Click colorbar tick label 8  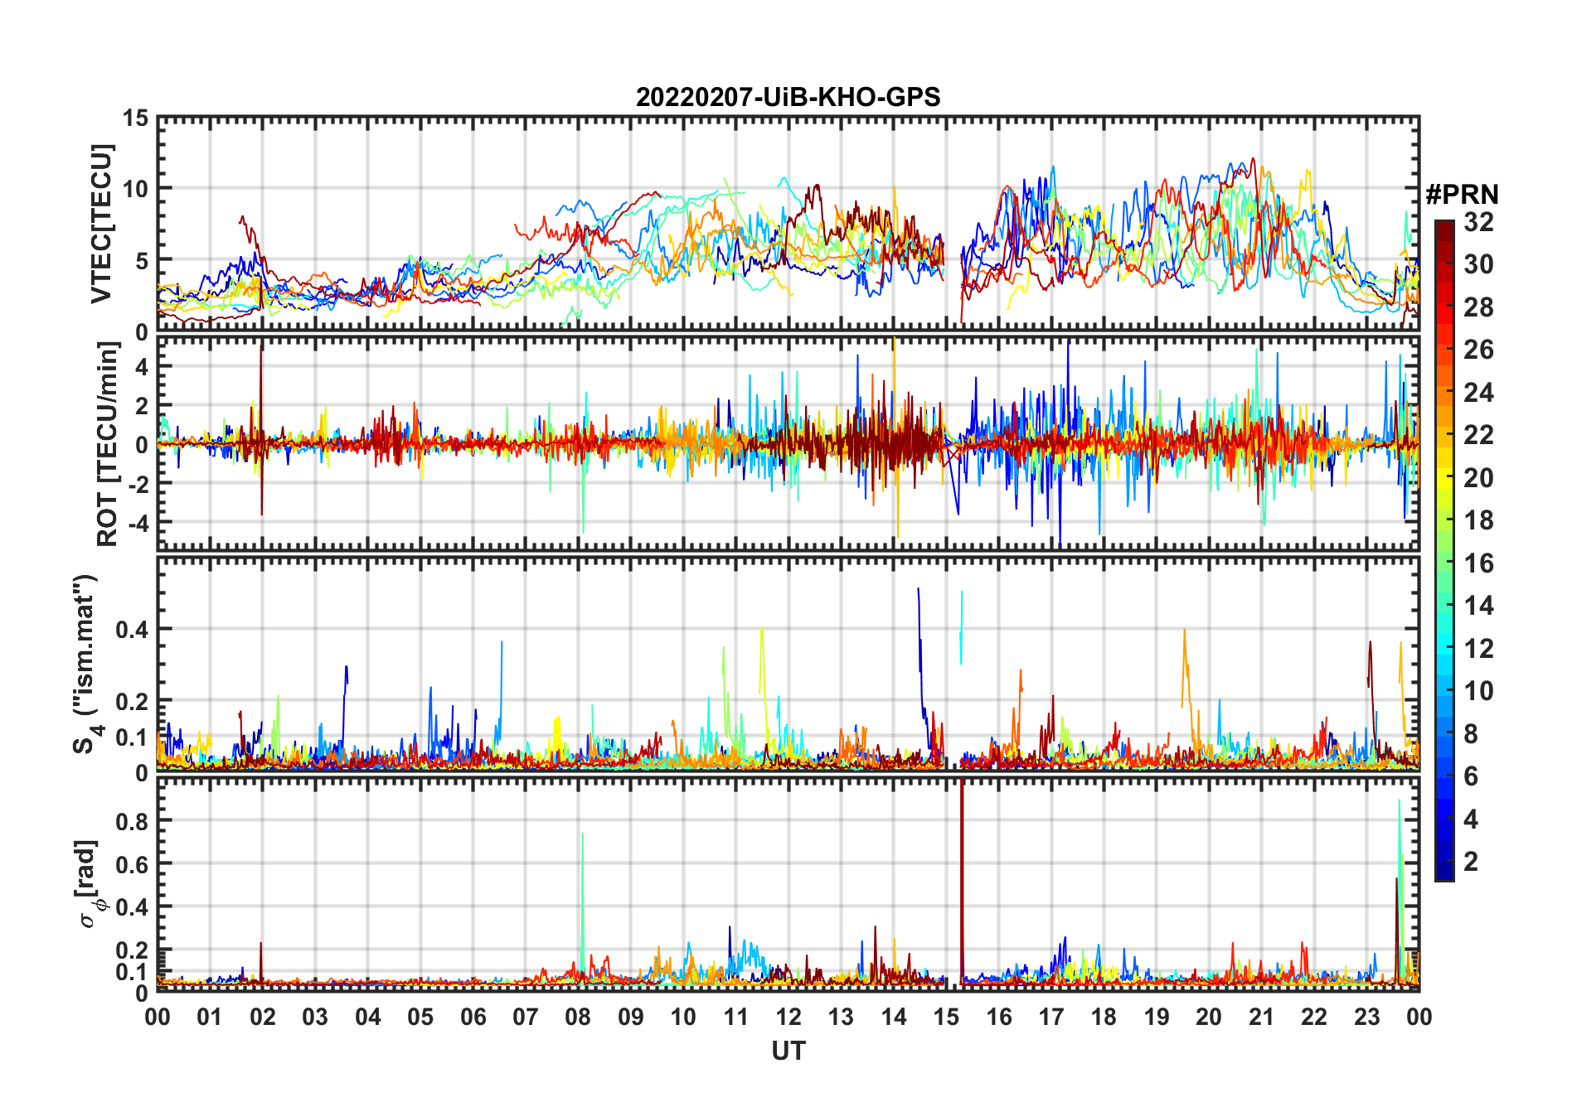[1471, 734]
